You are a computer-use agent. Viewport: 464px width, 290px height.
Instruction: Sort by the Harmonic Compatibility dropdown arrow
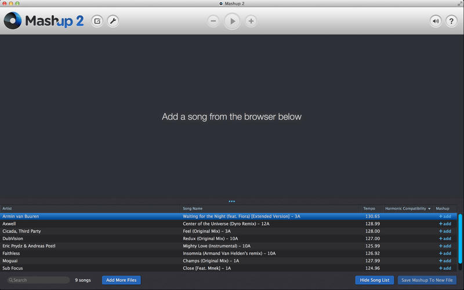click(429, 209)
